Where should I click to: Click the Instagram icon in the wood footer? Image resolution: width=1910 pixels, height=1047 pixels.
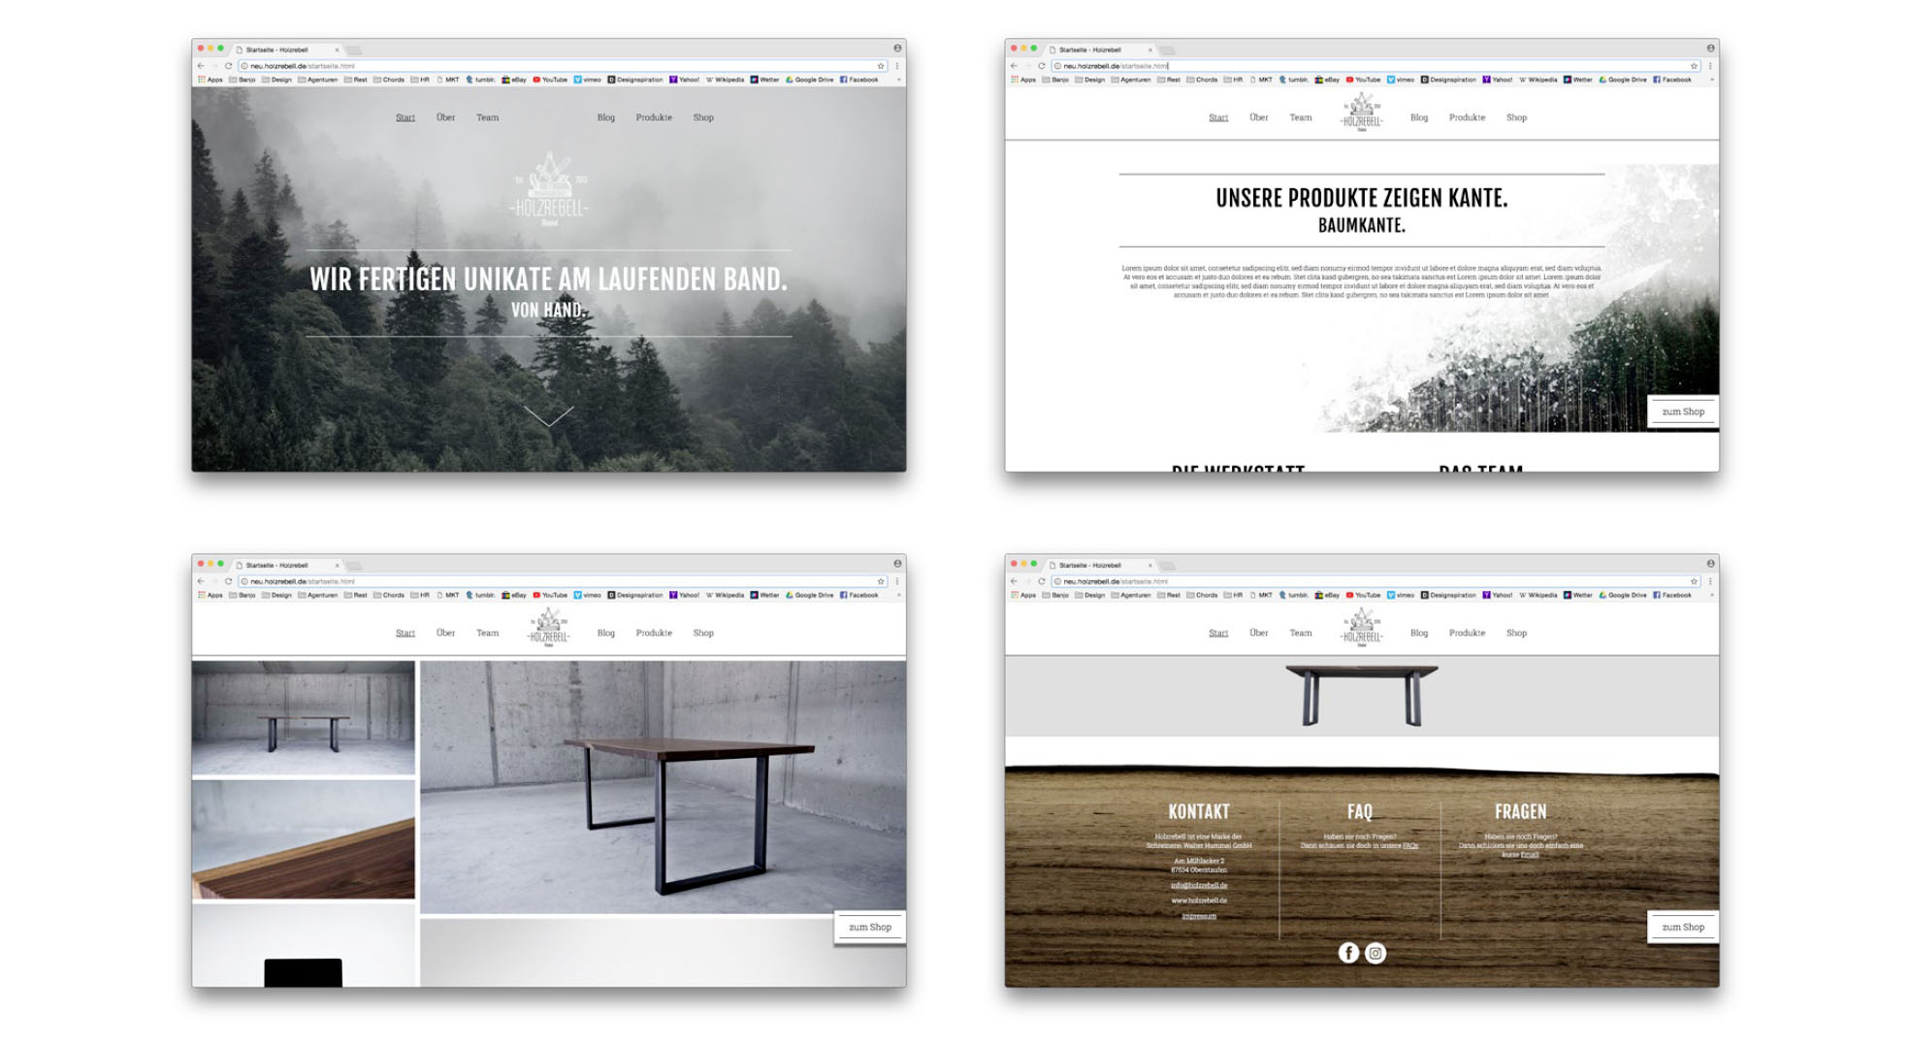(1375, 953)
